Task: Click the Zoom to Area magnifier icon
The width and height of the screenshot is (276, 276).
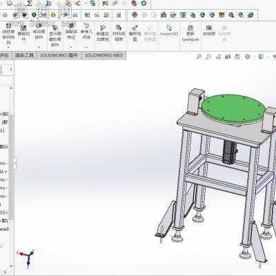Action: [x=208, y=57]
